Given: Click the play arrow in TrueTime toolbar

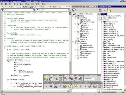Looking at the screenshot, I should [81, 86].
